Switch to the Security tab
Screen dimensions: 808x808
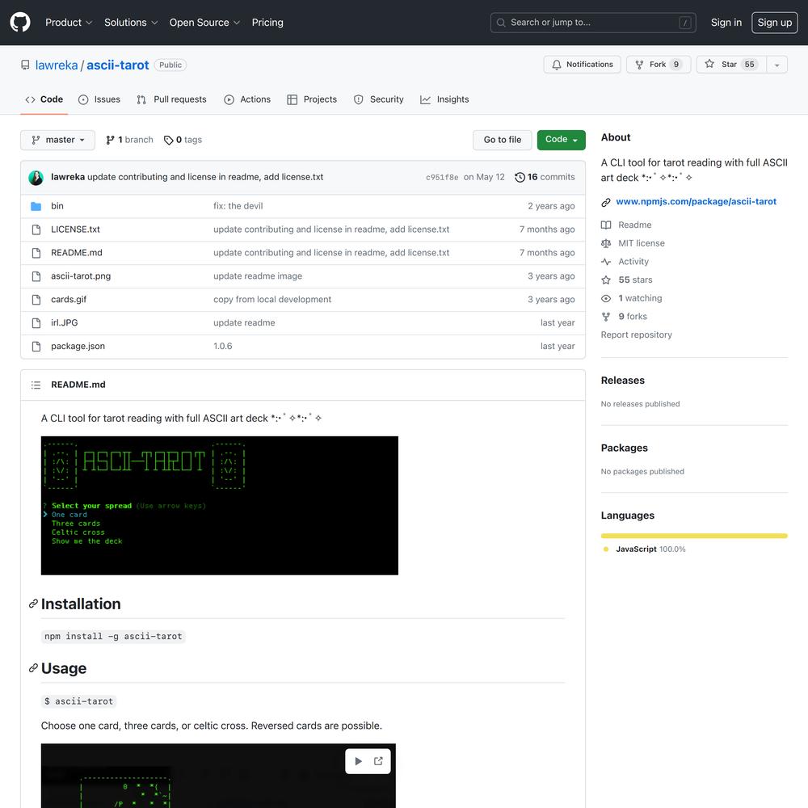379,99
